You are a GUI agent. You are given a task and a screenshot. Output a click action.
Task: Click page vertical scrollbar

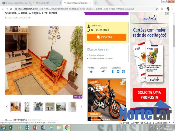coord(174,36)
